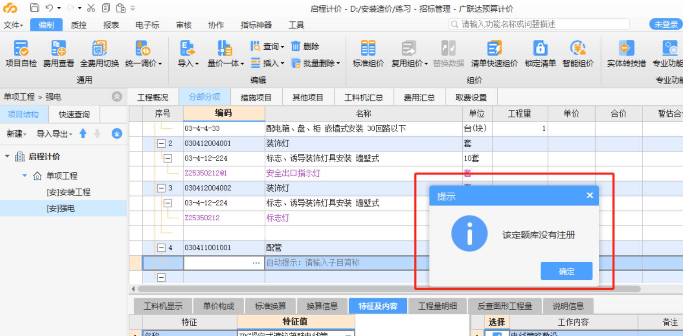Switch to 措施项目 tab
Screen dimensions: 683x336
click(x=256, y=98)
